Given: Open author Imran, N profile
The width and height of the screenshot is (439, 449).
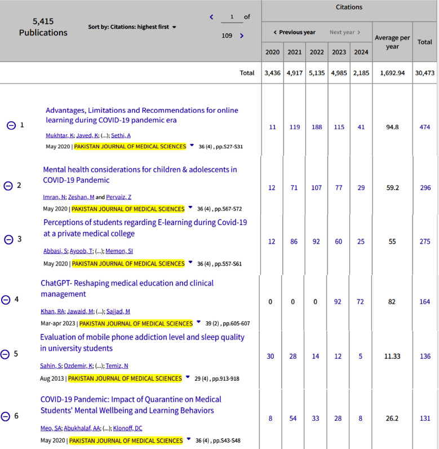Looking at the screenshot, I should tap(54, 197).
